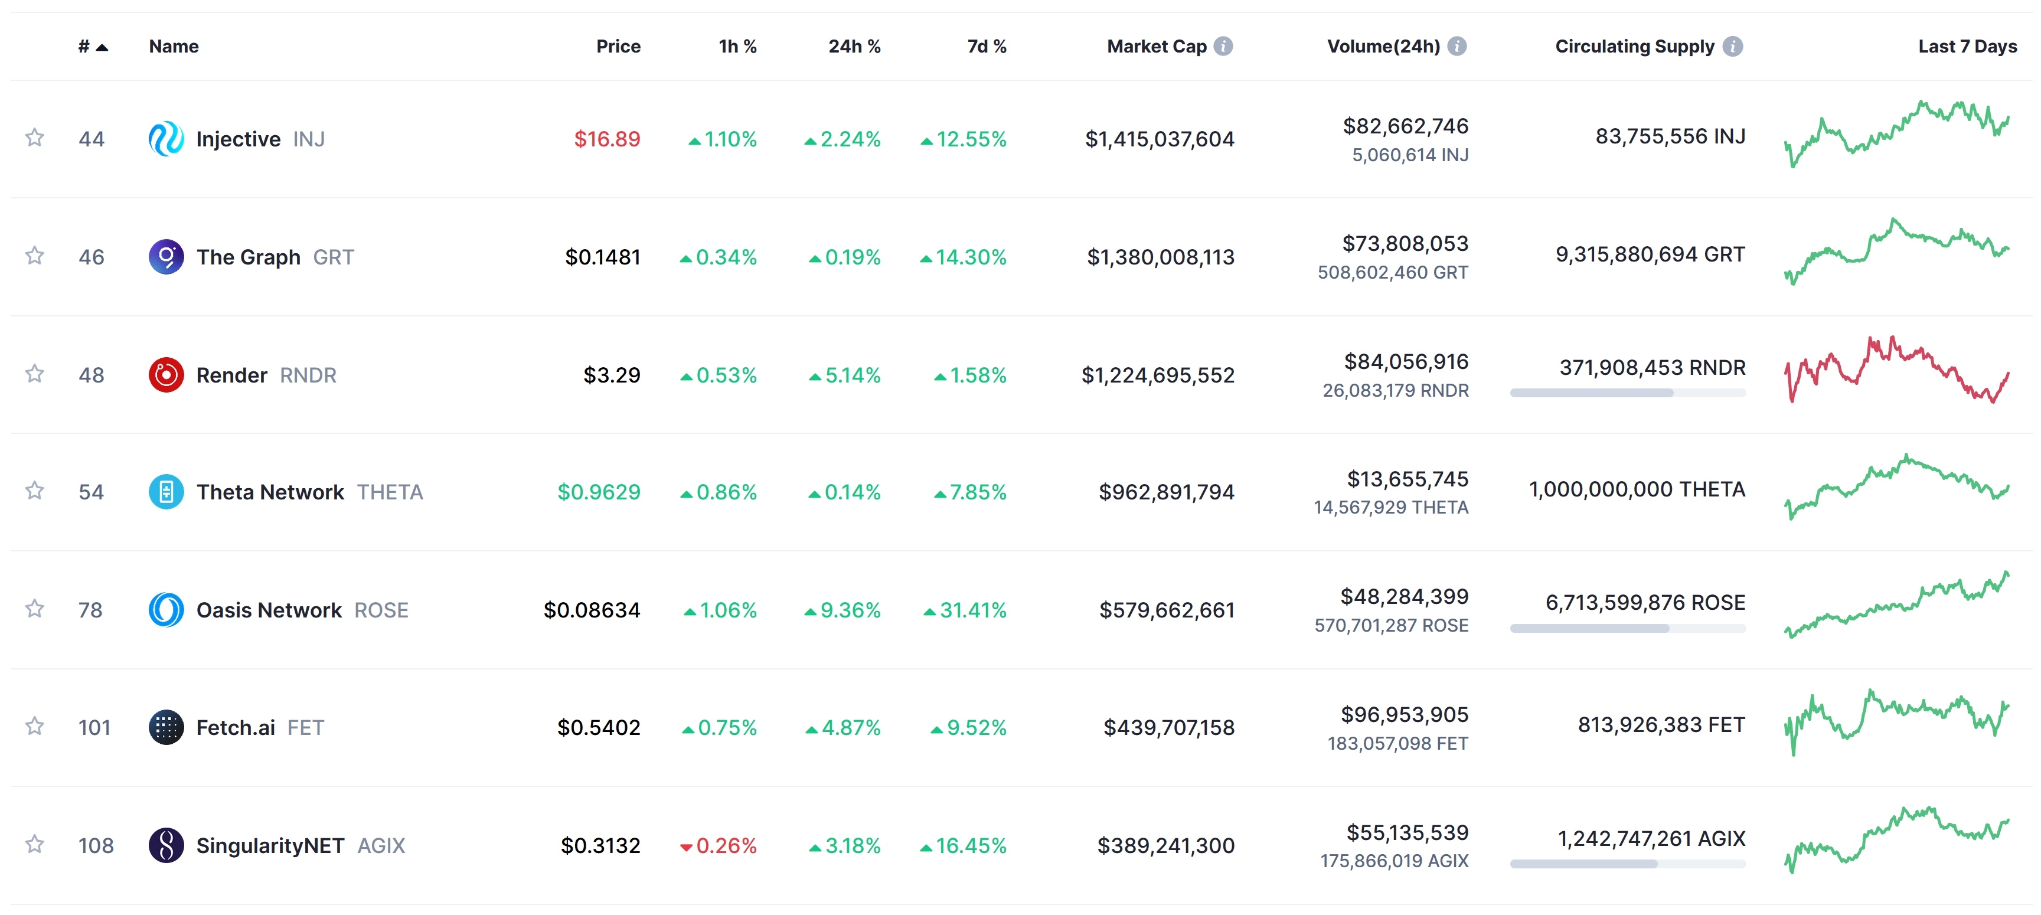This screenshot has height=915, width=2041.
Task: Star Injective to add to watchlist
Action: coord(34,138)
